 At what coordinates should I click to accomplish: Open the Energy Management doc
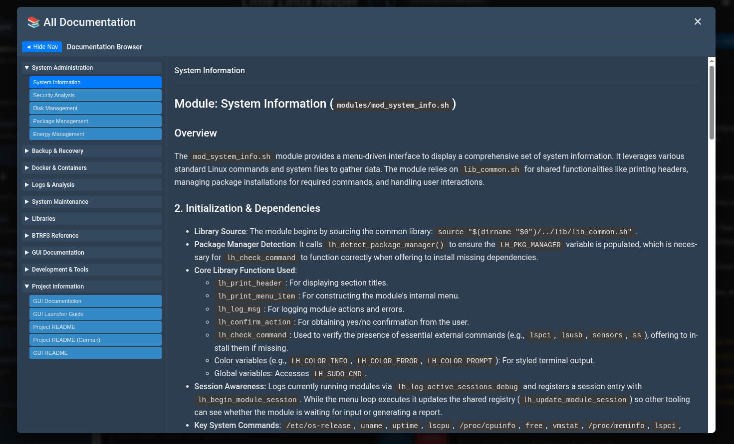(x=95, y=134)
